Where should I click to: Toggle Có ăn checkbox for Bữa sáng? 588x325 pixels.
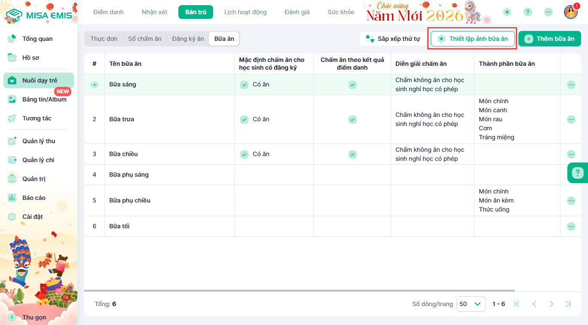pyautogui.click(x=244, y=85)
